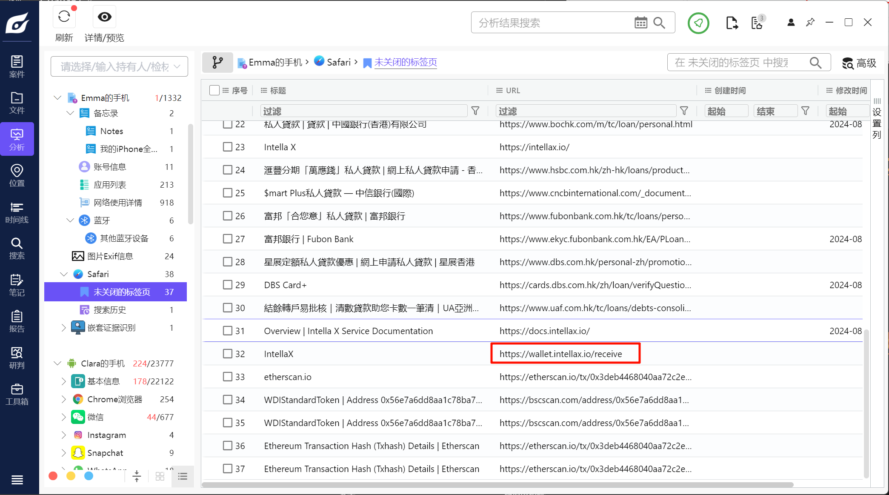The height and width of the screenshot is (495, 889).
Task: Select the red color tag dot
Action: pos(53,476)
